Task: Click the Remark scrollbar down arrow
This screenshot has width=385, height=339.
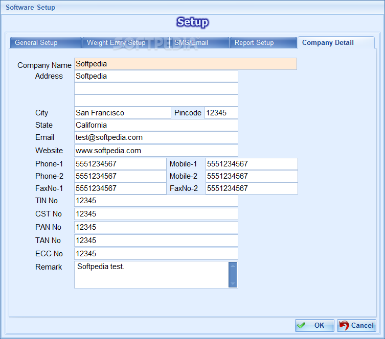Action: [x=233, y=283]
